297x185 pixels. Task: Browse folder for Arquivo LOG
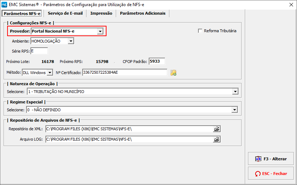[x=217, y=140]
